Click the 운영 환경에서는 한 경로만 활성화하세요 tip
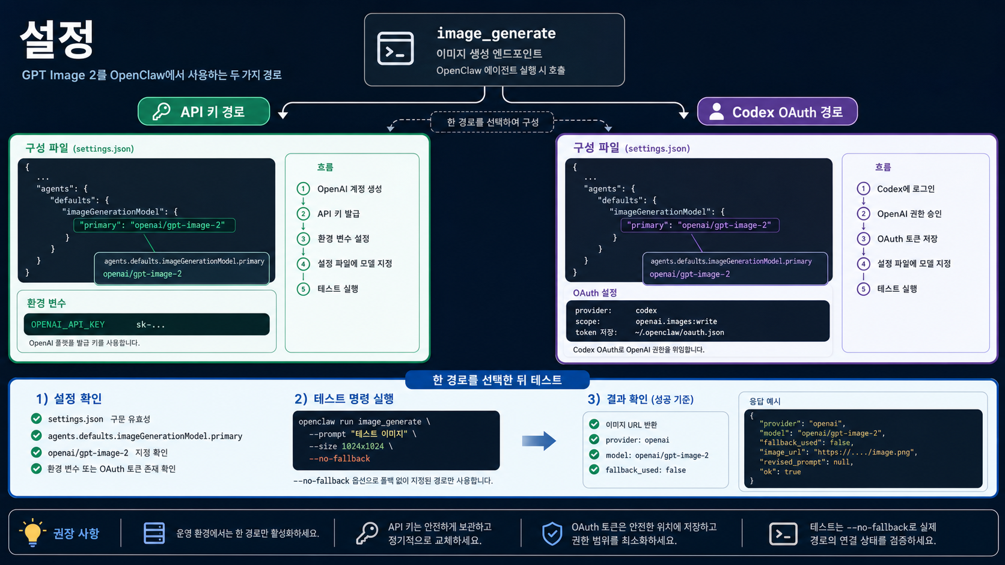Screen dimensions: 1005x565 point(248,533)
